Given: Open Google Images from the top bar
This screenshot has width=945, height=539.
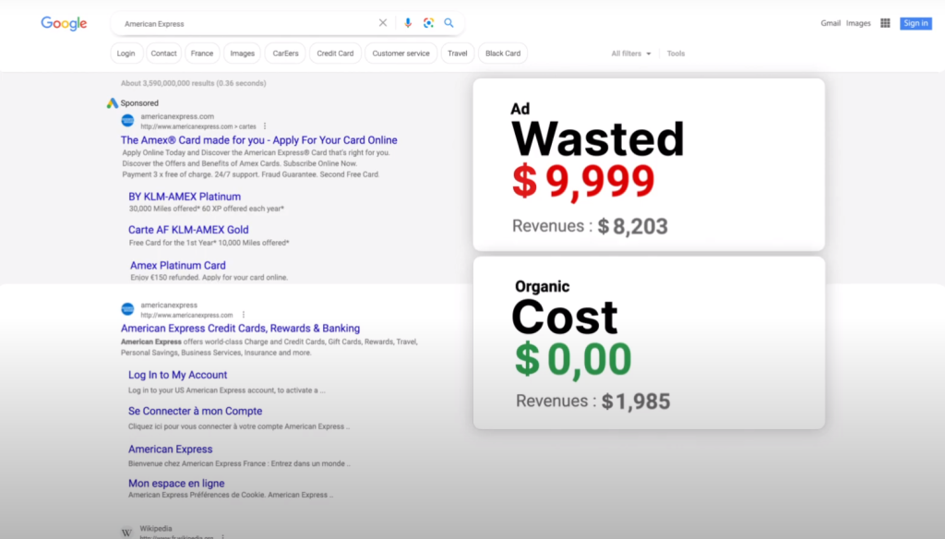Looking at the screenshot, I should click(x=858, y=22).
